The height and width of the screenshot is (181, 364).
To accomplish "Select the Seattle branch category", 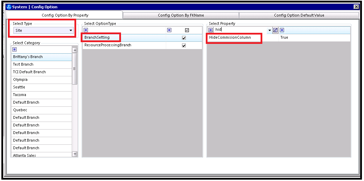I will 42,87.
